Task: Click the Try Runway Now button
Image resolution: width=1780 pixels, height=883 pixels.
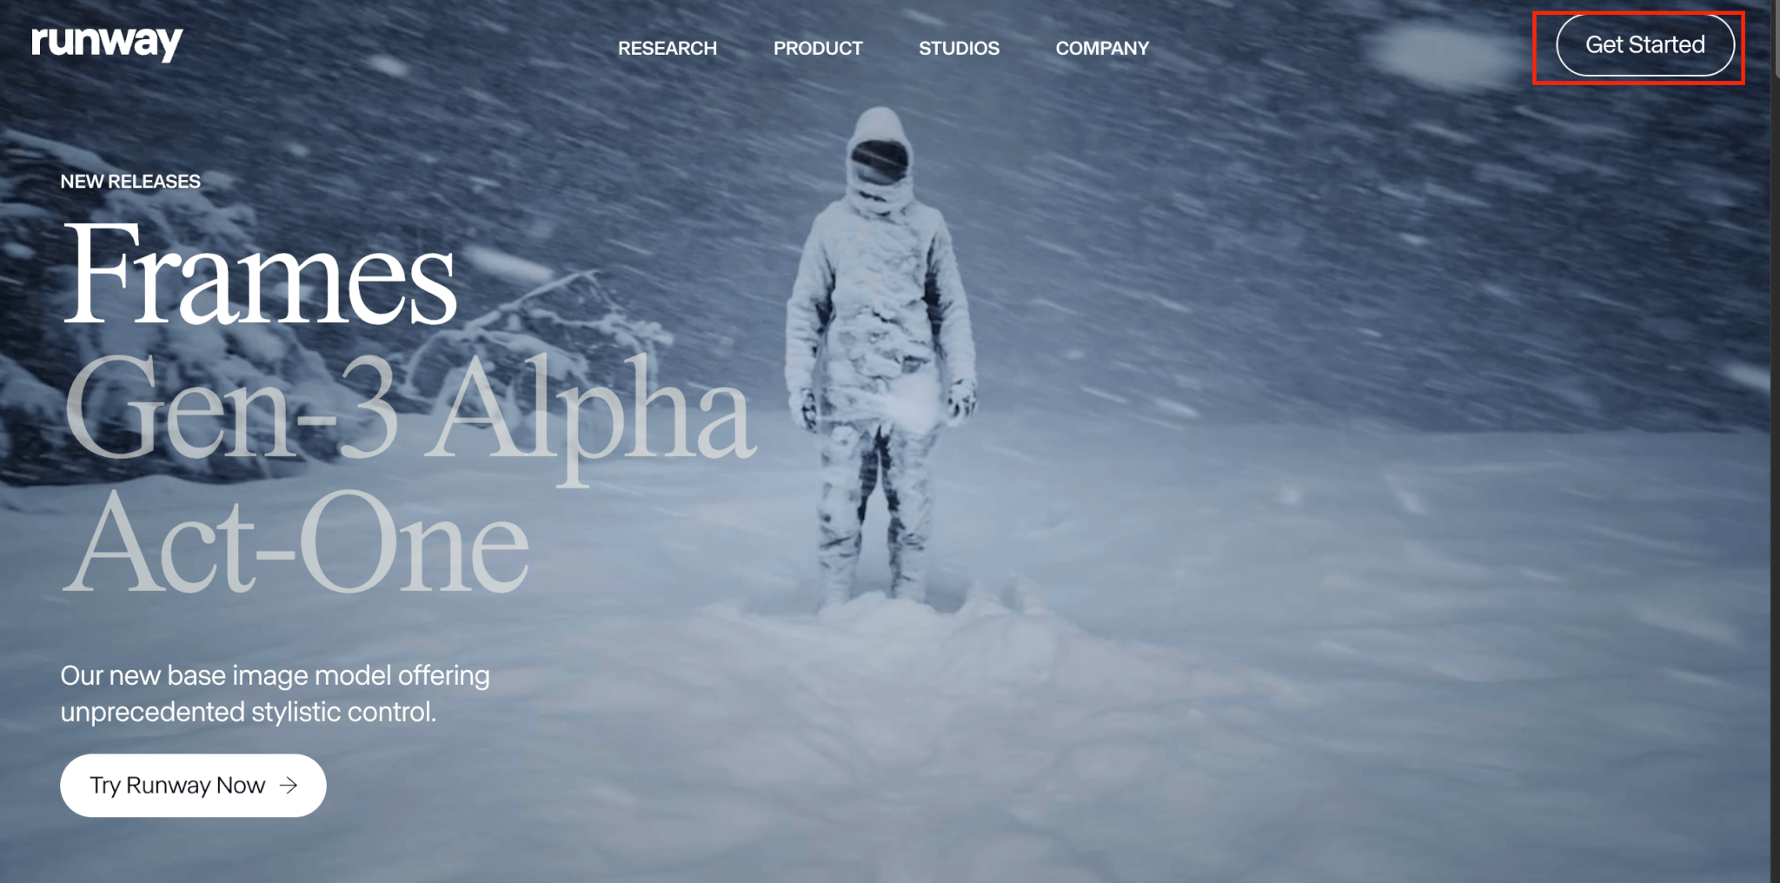Action: click(x=193, y=786)
